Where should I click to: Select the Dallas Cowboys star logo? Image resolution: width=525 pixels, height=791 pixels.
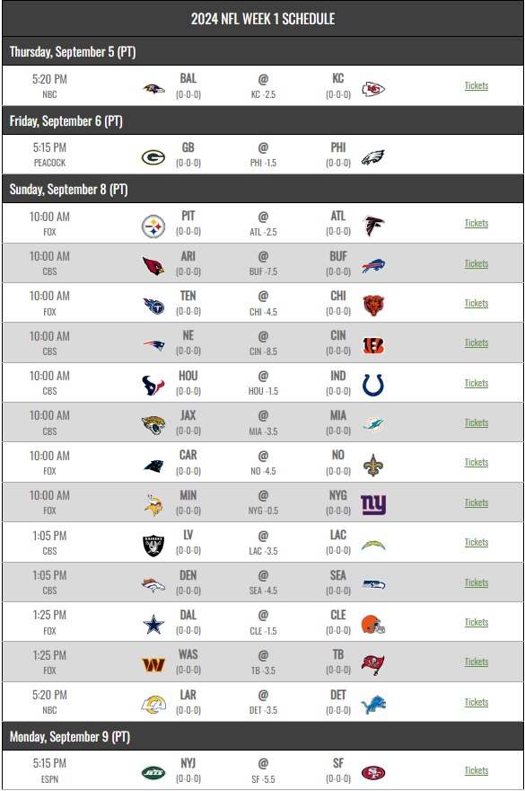[x=153, y=625]
